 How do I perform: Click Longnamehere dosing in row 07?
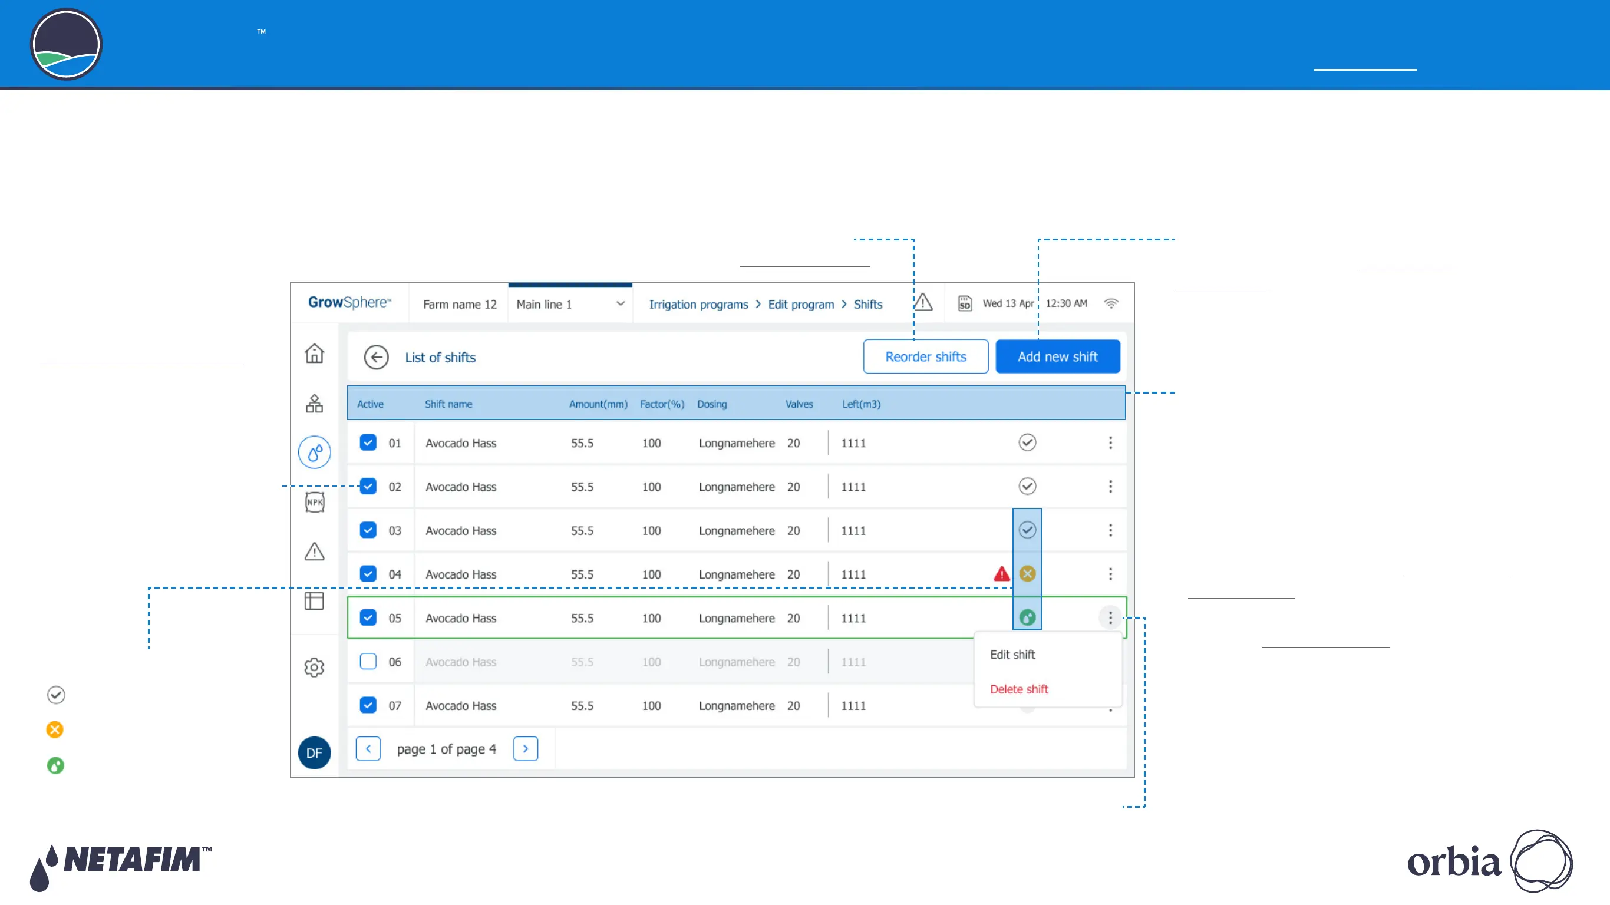click(736, 706)
